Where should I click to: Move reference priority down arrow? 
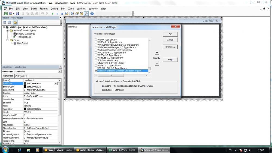[x=157, y=63]
